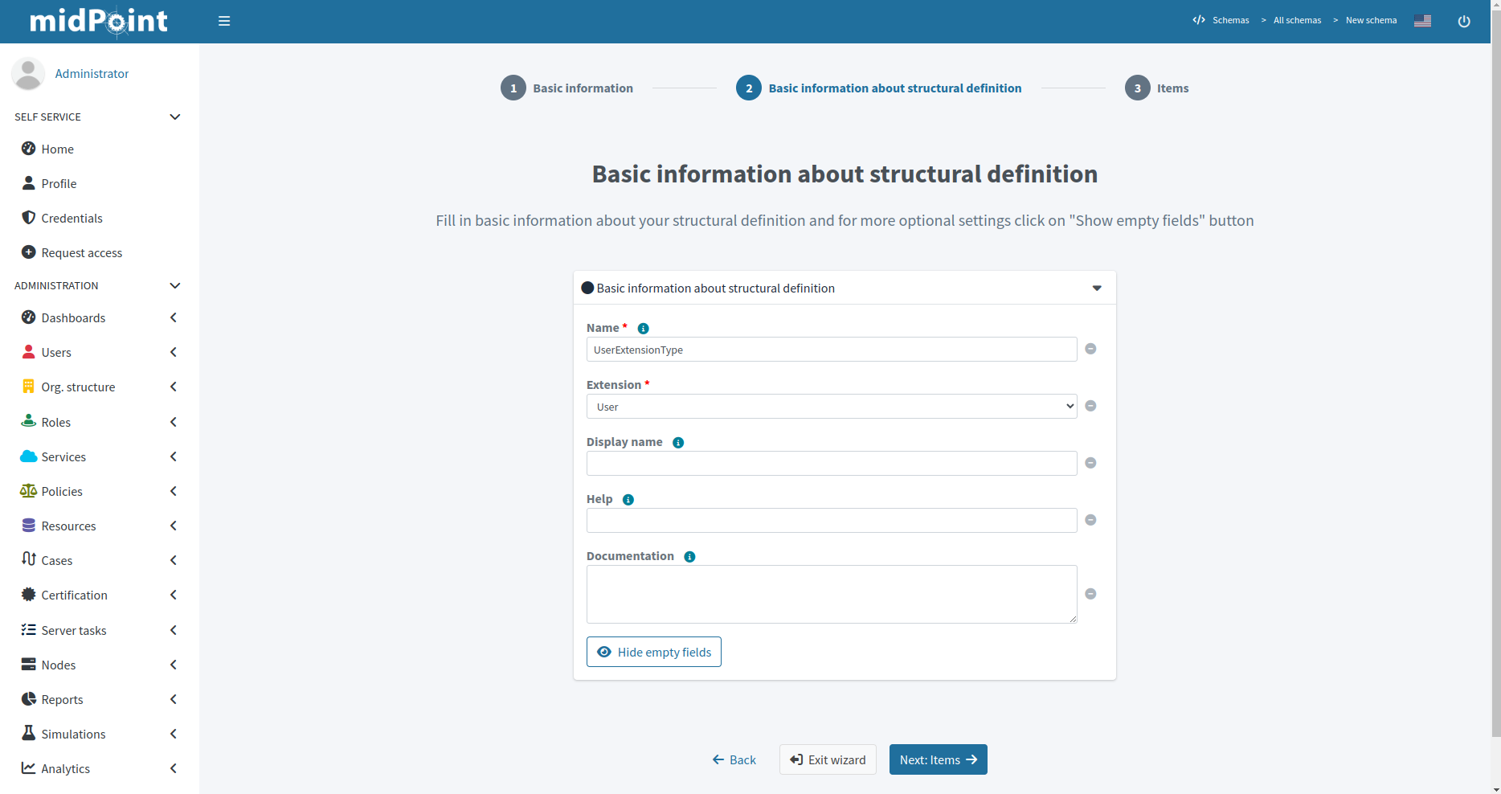Click the info icon next to Display name
The image size is (1501, 794).
(678, 443)
